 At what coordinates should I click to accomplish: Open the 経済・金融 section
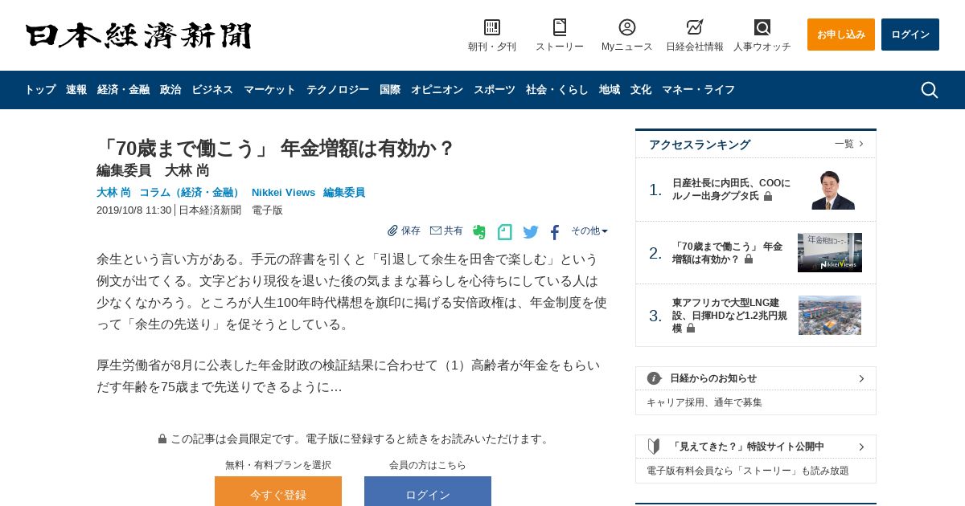[x=123, y=90]
